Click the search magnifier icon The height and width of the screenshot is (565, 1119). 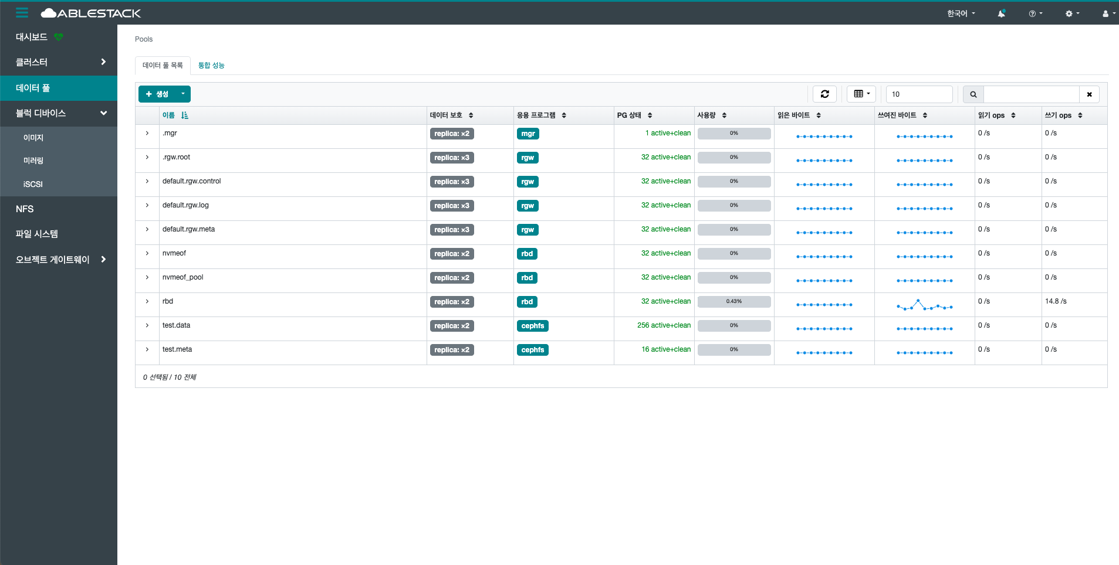point(973,94)
